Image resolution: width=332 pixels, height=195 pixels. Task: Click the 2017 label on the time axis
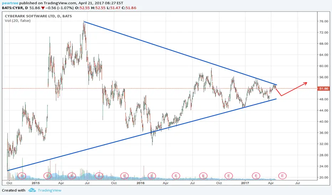click(245, 183)
